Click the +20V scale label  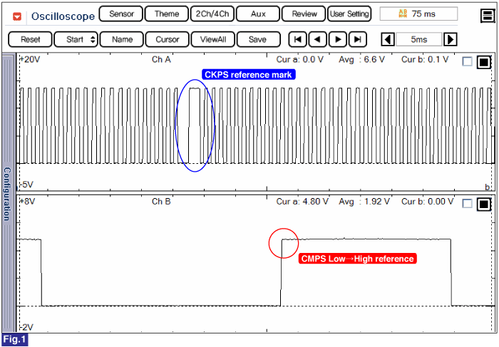[x=30, y=59]
